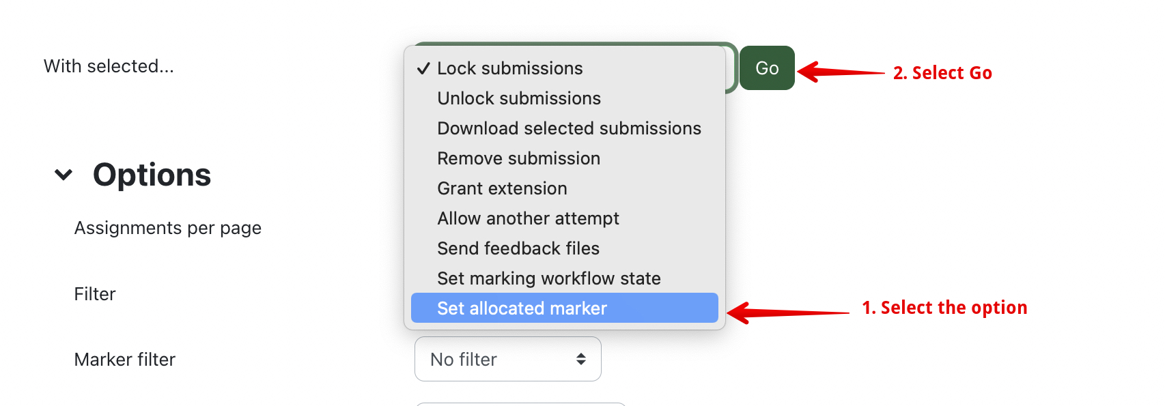Click the red arrow pointing at Go
The width and height of the screenshot is (1165, 406).
pos(840,72)
